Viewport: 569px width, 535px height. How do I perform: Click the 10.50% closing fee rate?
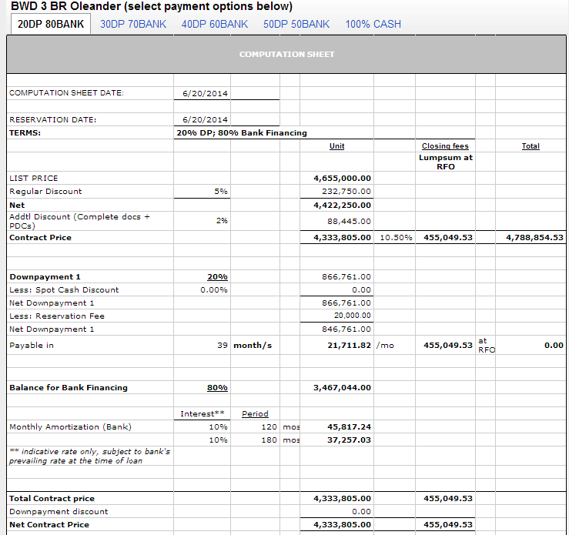click(x=396, y=238)
